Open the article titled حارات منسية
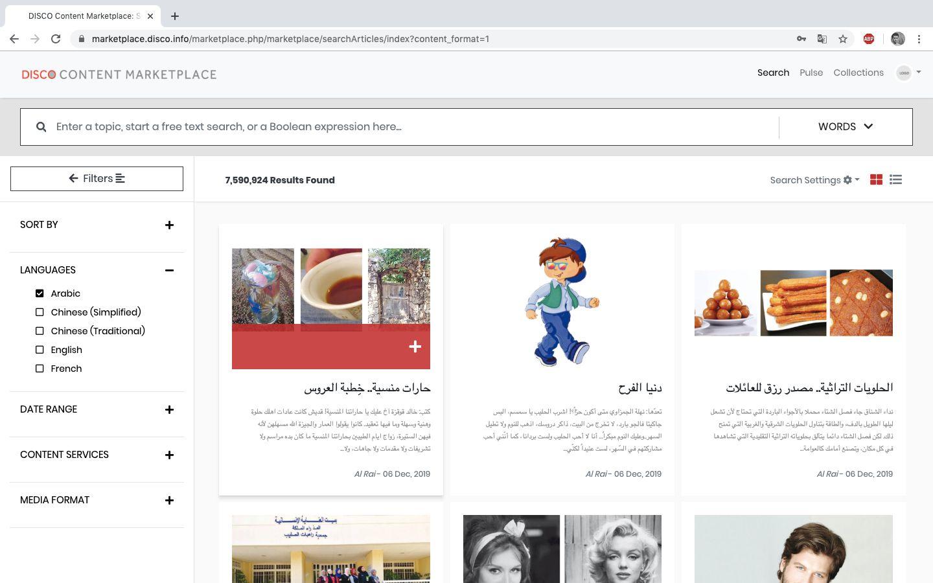Image resolution: width=933 pixels, height=583 pixels. click(367, 388)
